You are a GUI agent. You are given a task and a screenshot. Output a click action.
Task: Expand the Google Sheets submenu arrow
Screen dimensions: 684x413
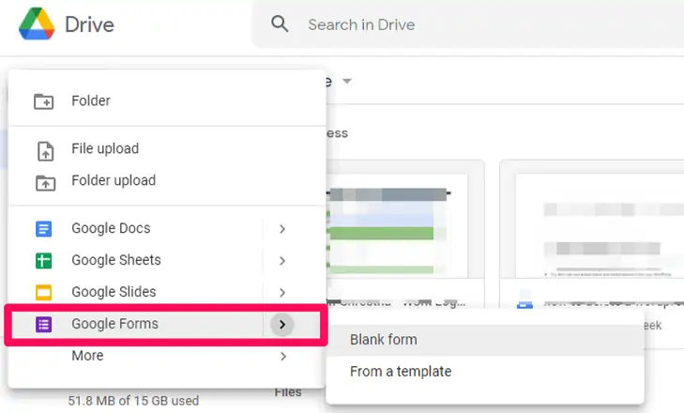click(282, 261)
